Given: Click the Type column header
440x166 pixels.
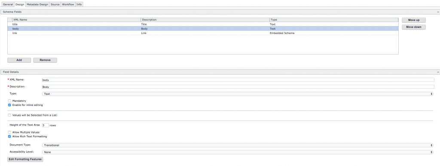Looking at the screenshot, I should tap(333, 20).
